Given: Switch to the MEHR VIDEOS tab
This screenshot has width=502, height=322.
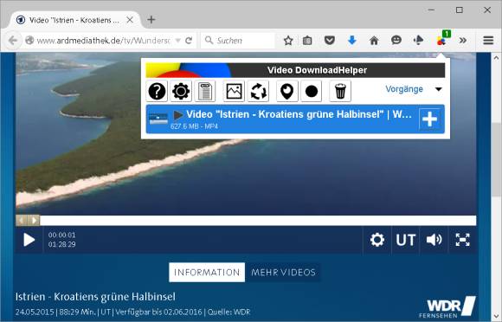Looking at the screenshot, I should [283, 273].
